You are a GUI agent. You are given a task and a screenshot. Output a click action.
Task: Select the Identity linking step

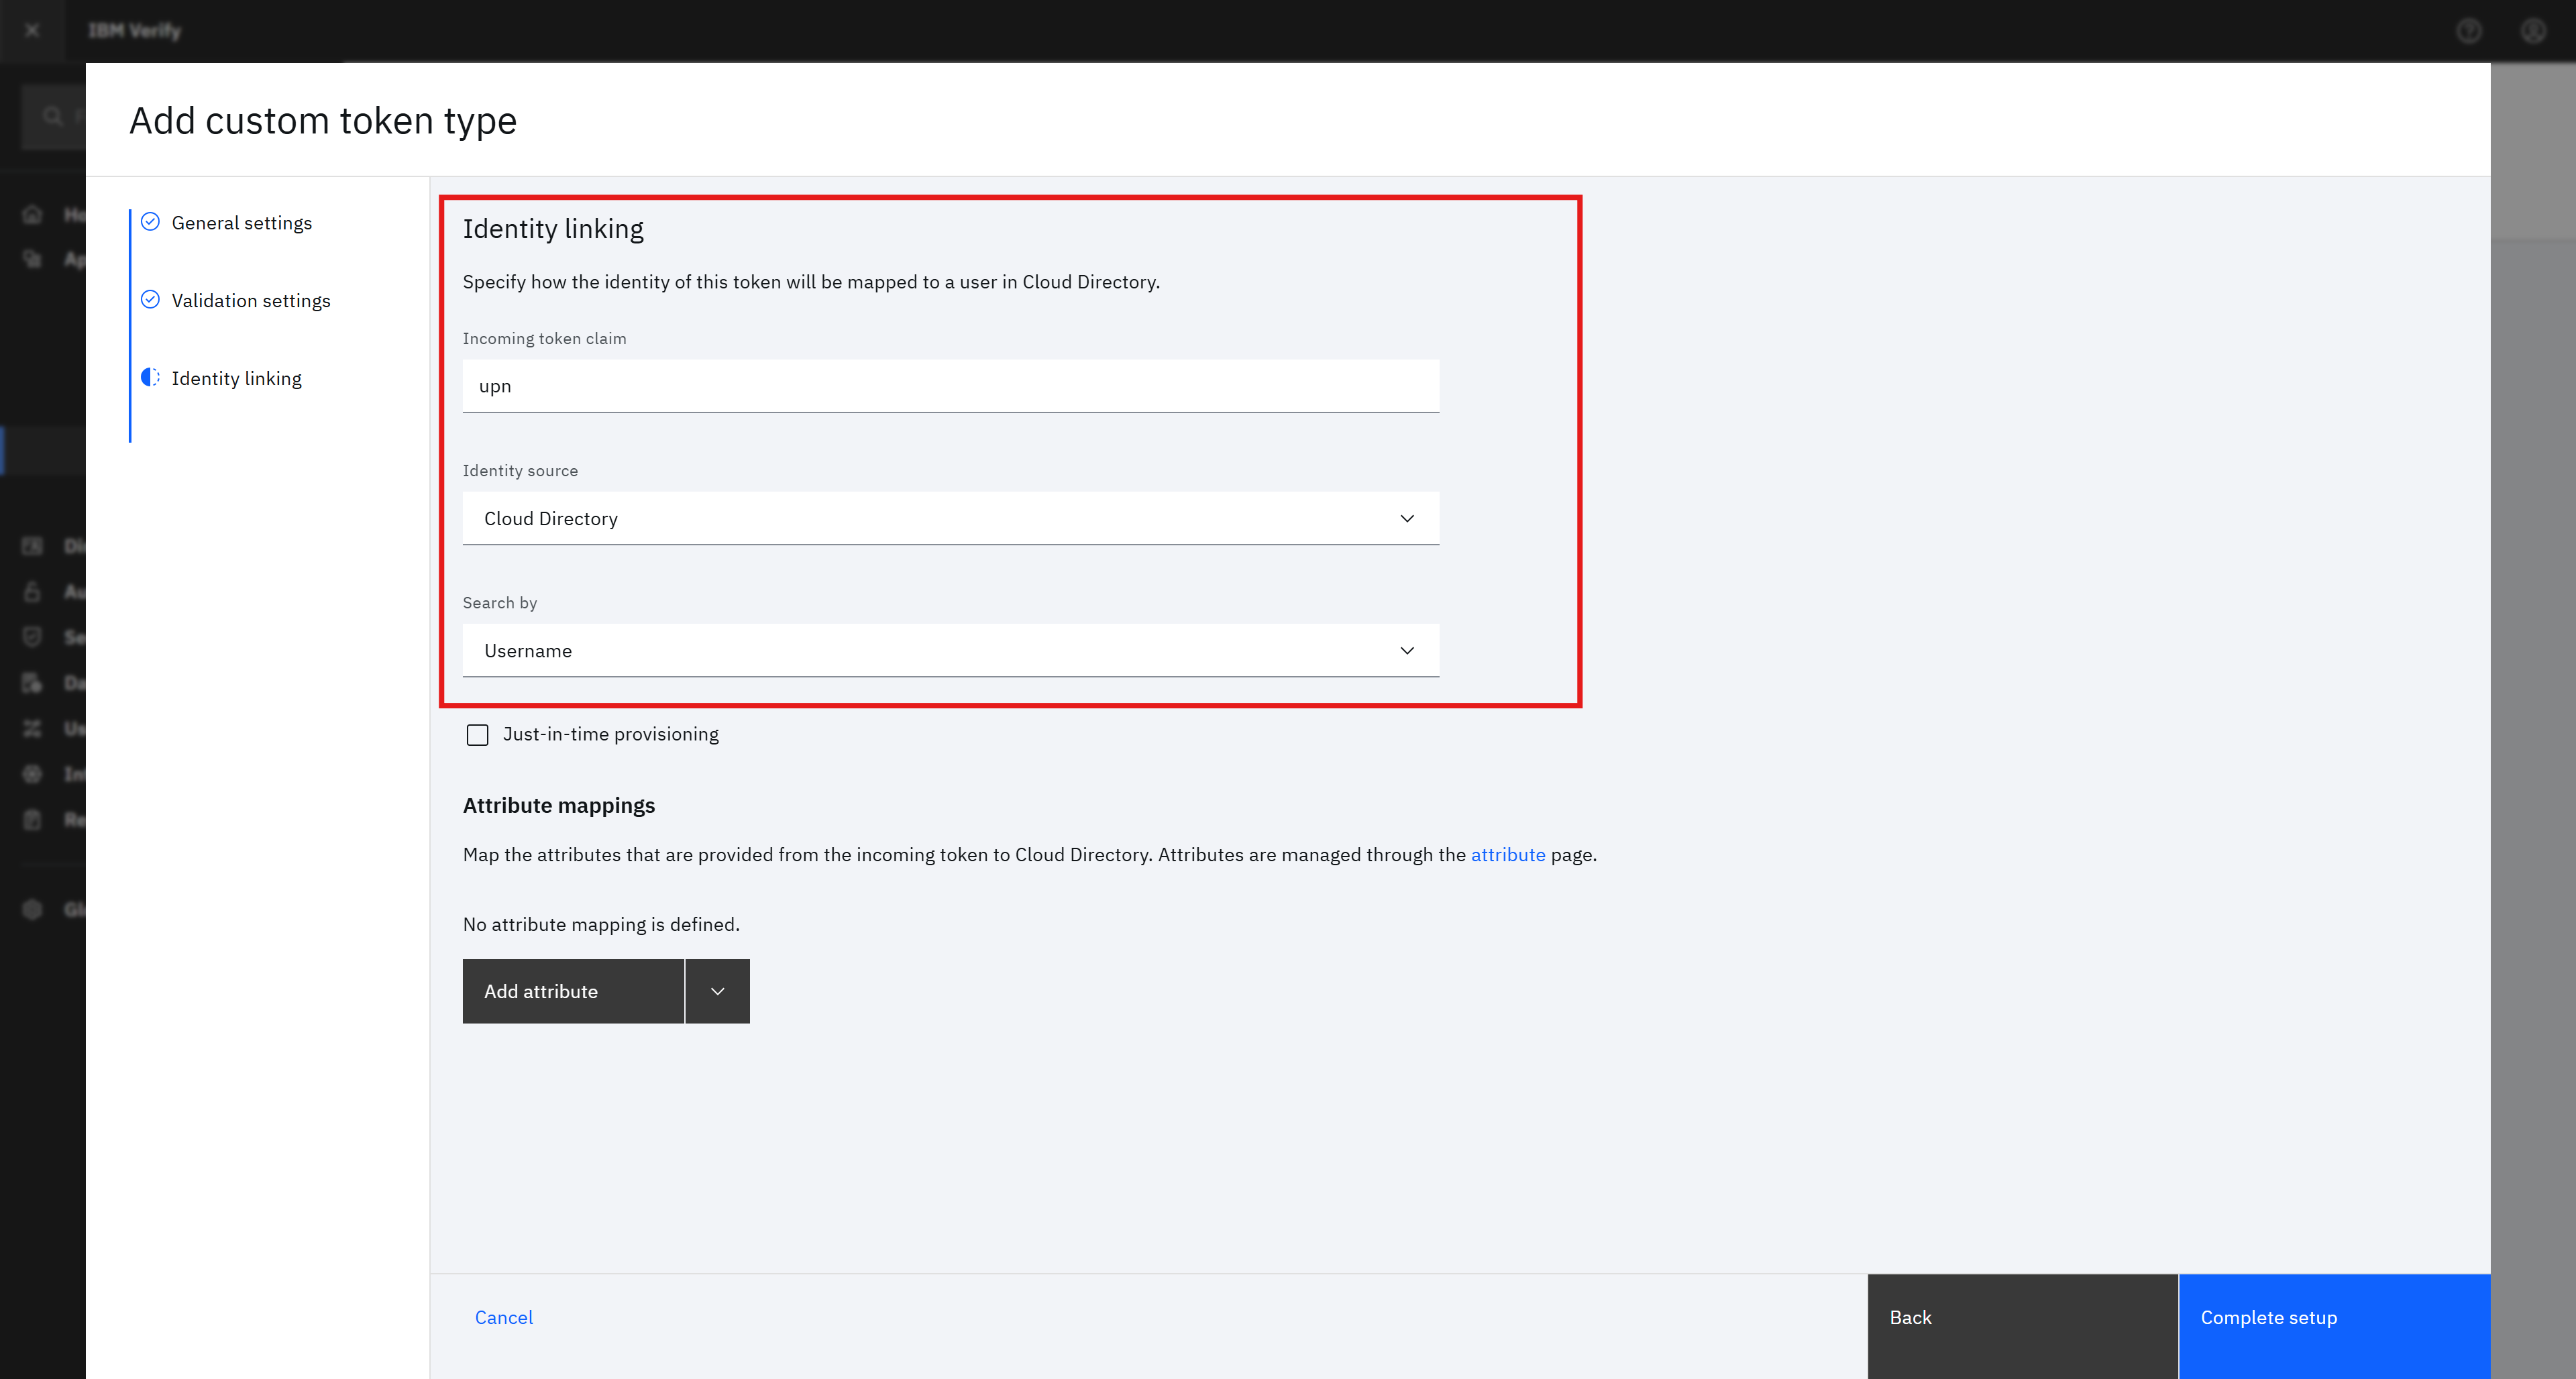236,378
